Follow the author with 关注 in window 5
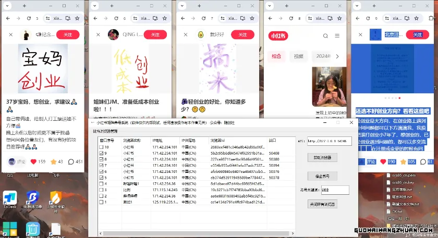 pos(68,34)
